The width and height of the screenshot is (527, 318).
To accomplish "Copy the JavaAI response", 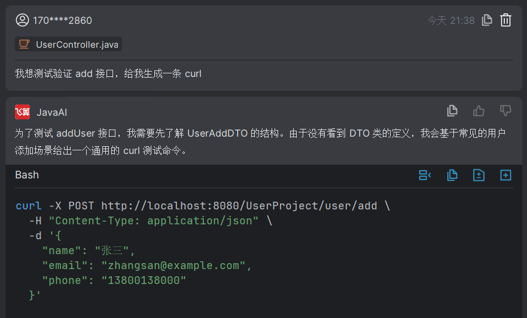I will tap(452, 111).
